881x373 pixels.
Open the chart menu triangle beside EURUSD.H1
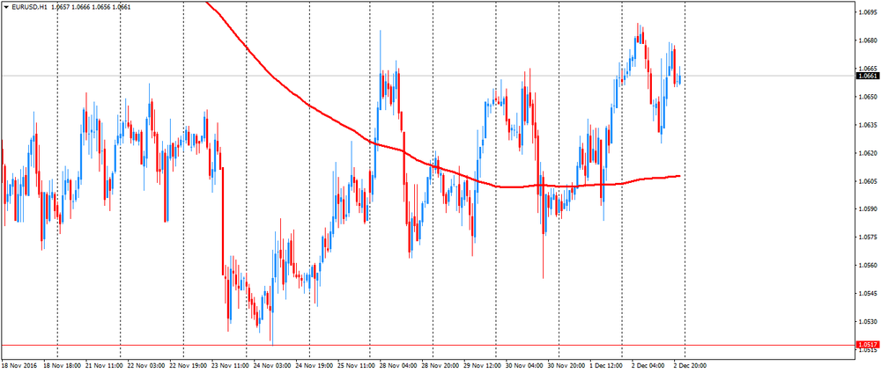coord(6,7)
